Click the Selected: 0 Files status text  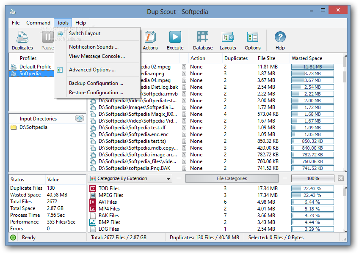[x=276, y=238]
